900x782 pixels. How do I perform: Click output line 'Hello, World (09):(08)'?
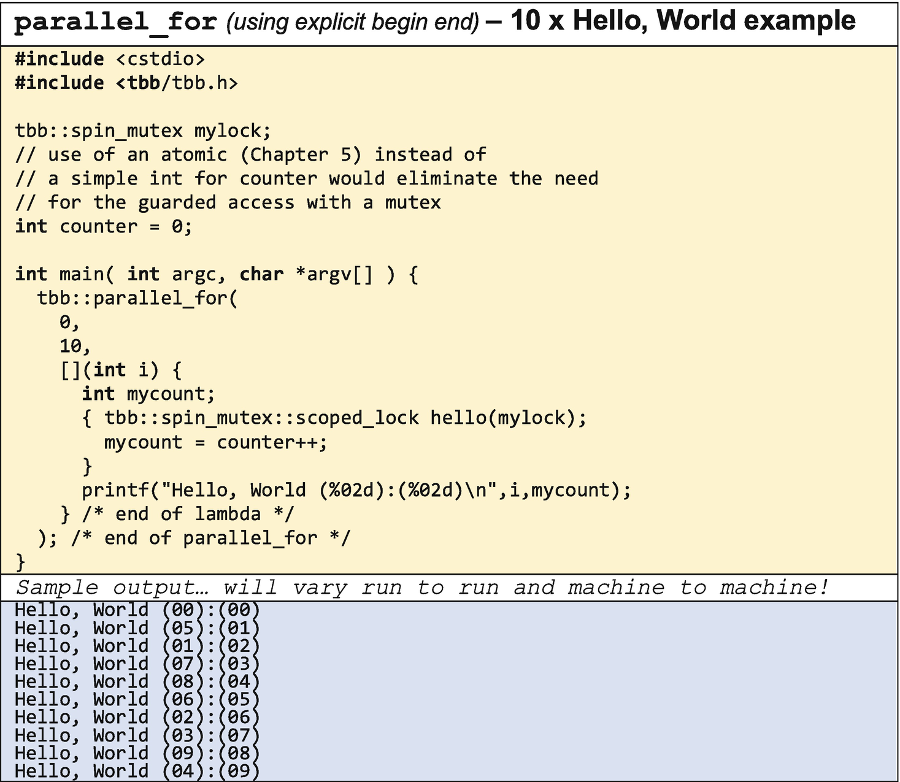click(137, 753)
